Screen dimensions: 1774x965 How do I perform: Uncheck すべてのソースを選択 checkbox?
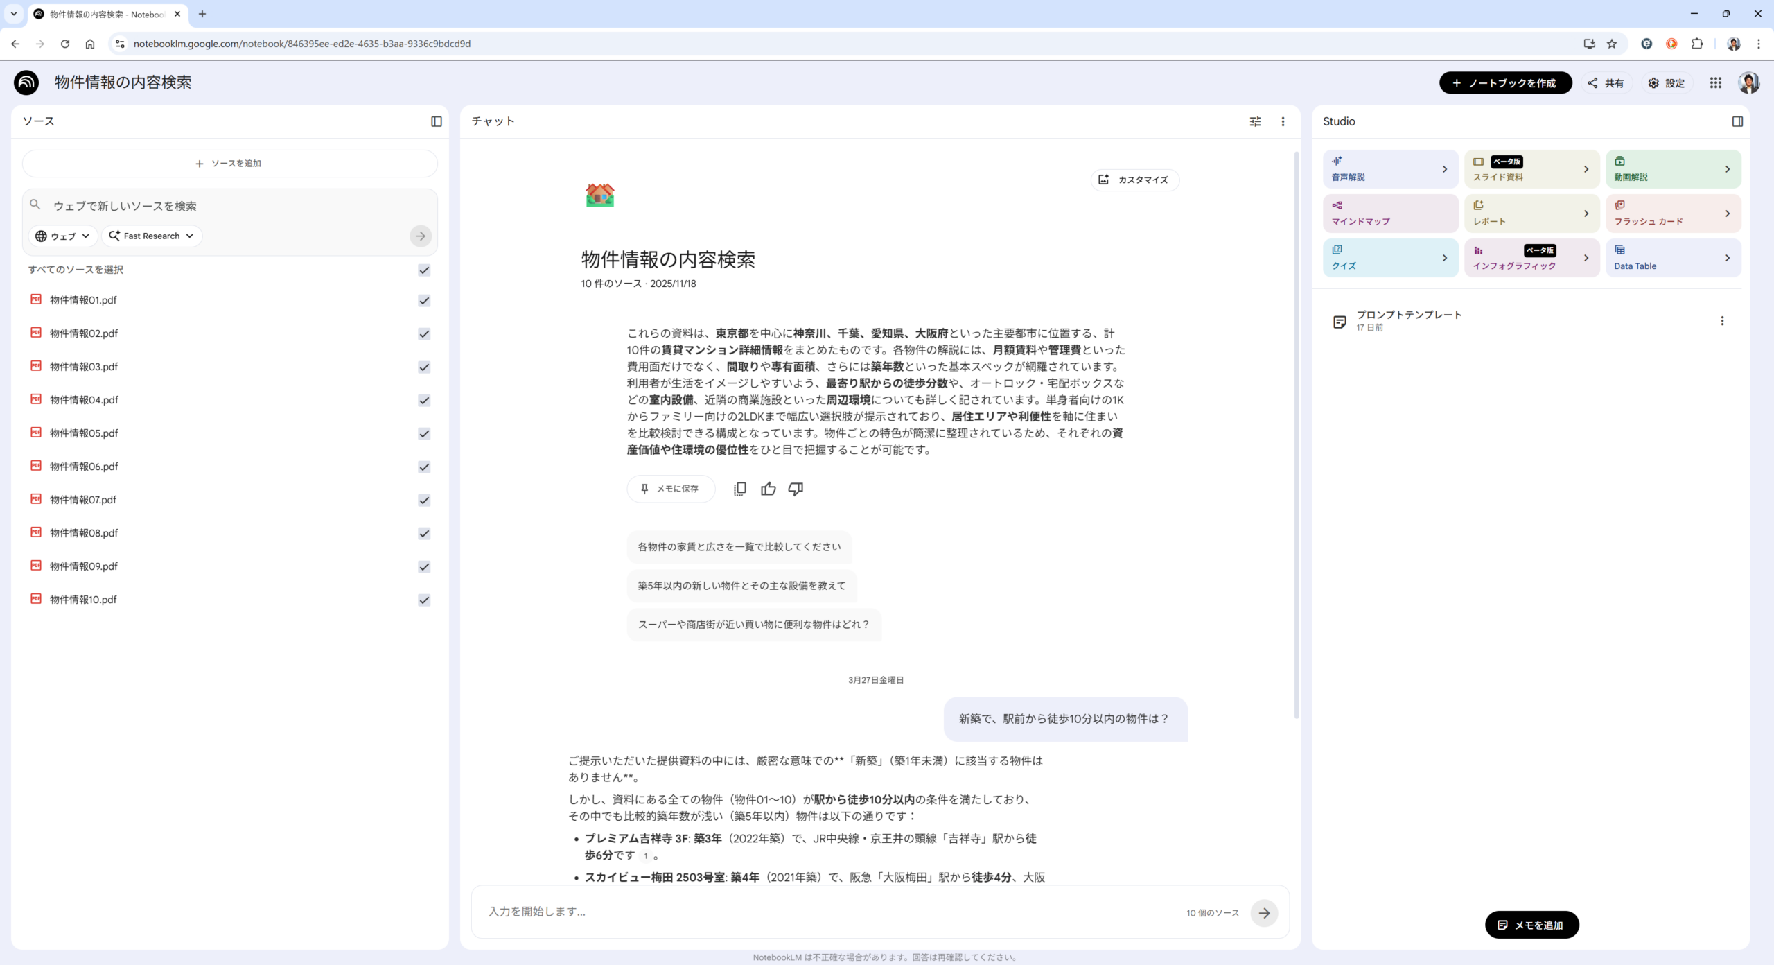pos(424,270)
